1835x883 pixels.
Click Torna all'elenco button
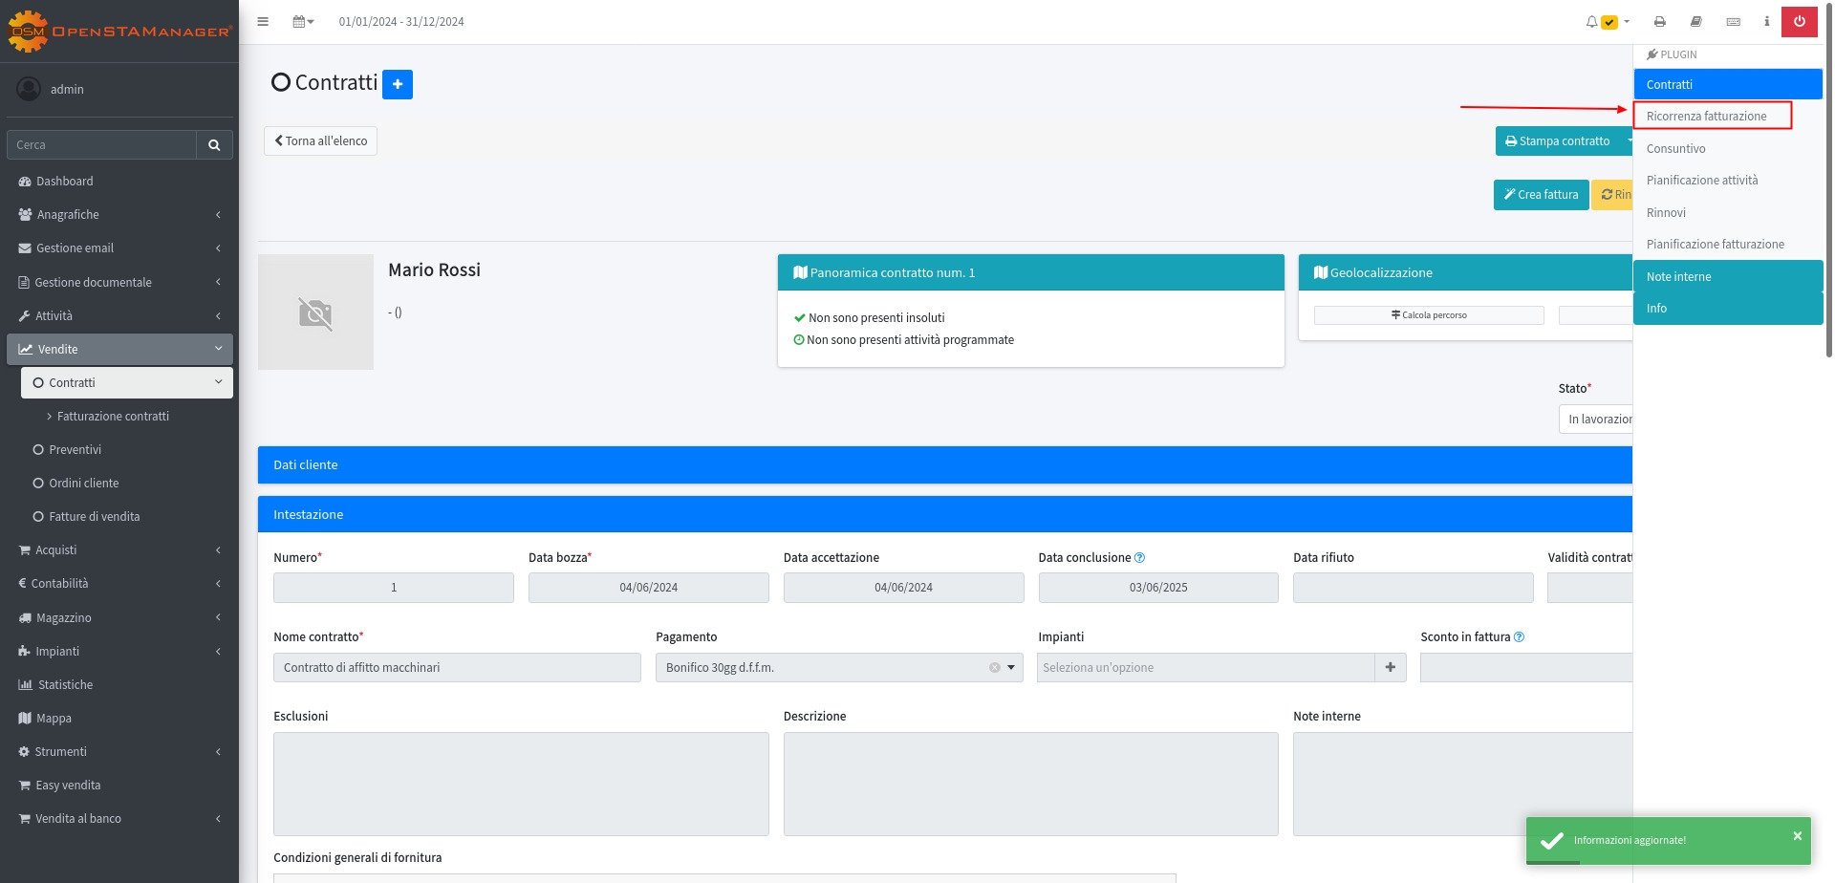click(x=320, y=141)
